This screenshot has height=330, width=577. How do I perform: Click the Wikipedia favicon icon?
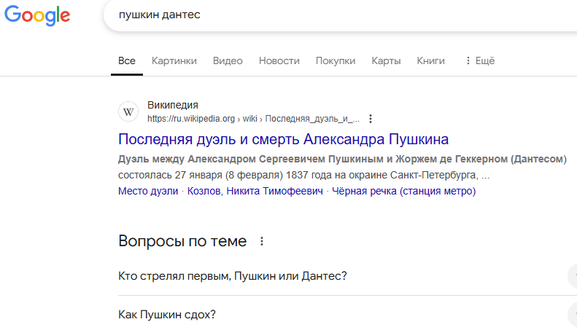128,111
